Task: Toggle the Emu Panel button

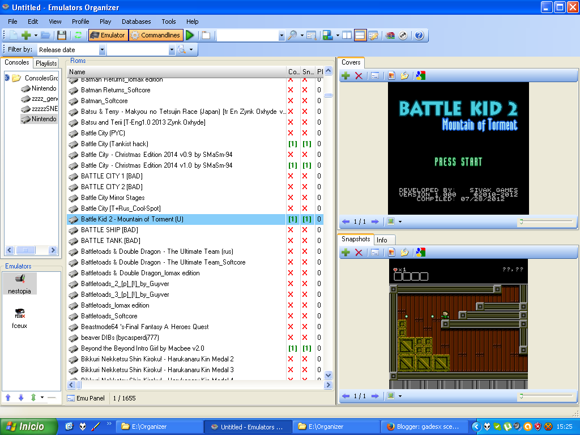Action: click(86, 398)
